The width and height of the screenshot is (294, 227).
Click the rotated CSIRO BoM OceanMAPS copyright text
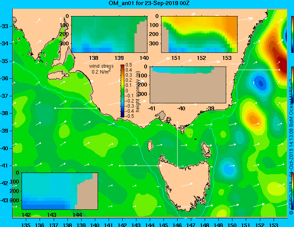(x=291, y=146)
